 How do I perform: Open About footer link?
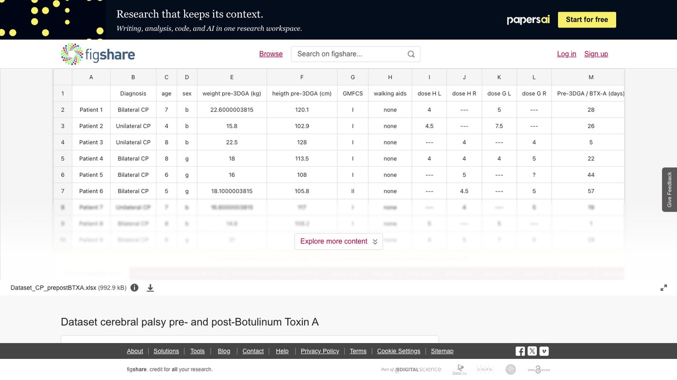tap(135, 351)
